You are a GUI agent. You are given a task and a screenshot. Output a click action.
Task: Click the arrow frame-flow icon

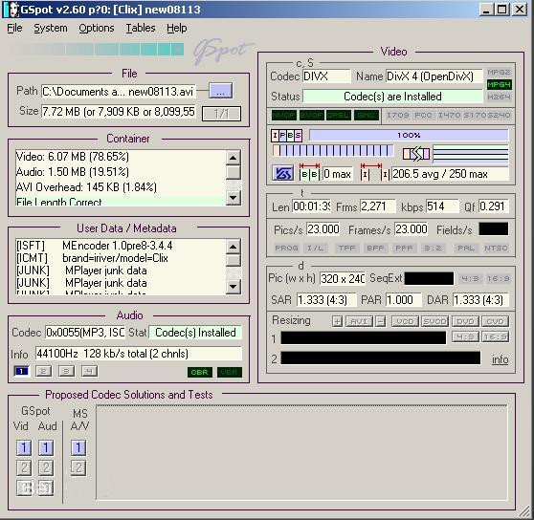(416, 154)
